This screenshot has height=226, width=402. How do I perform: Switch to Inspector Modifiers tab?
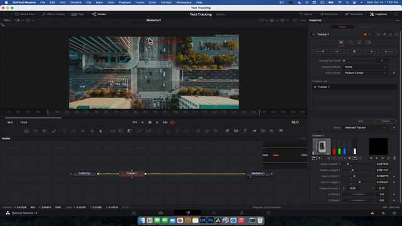point(366,26)
